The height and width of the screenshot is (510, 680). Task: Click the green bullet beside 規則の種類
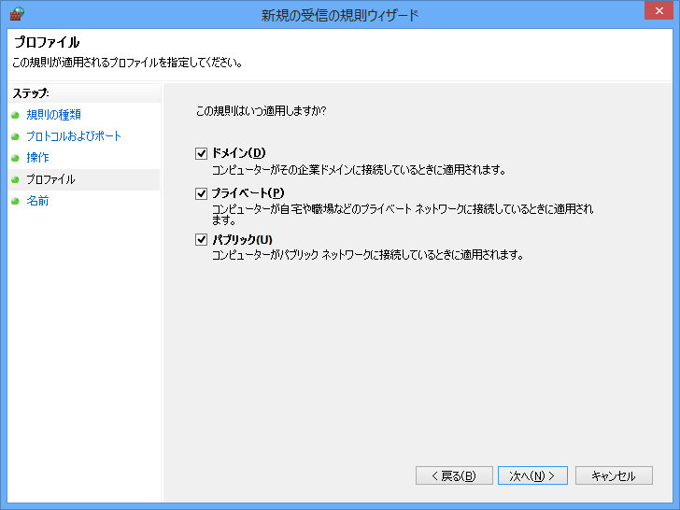tap(15, 115)
